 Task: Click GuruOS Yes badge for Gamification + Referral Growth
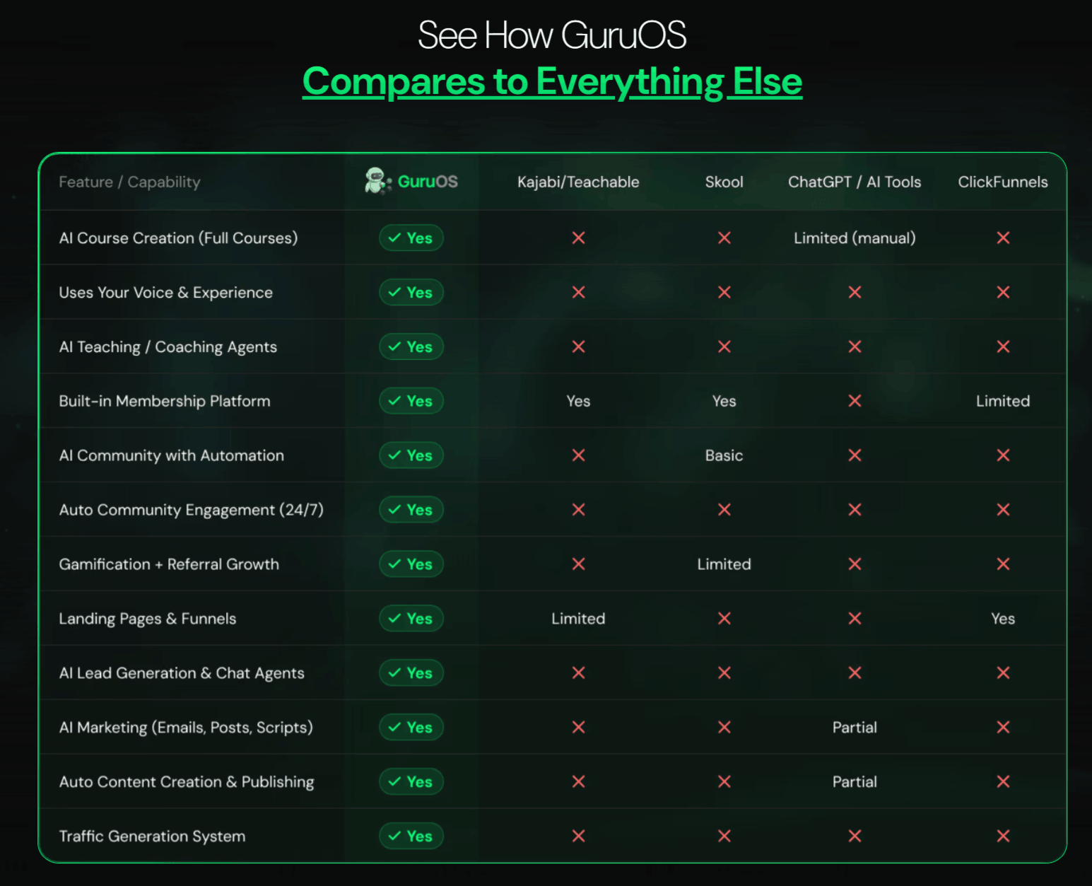click(411, 564)
